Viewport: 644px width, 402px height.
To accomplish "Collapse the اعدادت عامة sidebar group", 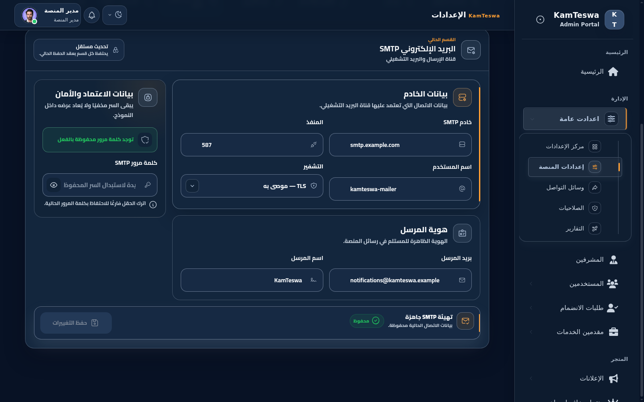I will click(575, 119).
